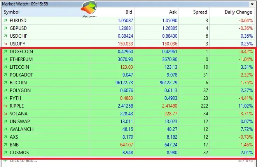The width and height of the screenshot is (257, 167).
Task: Click the BNB ask price 647.24
Action: pos(171,145)
